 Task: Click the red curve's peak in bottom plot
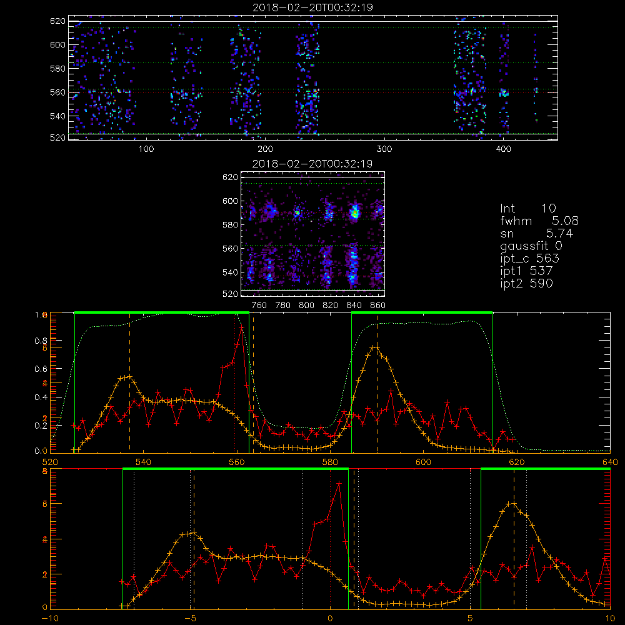tap(339, 483)
